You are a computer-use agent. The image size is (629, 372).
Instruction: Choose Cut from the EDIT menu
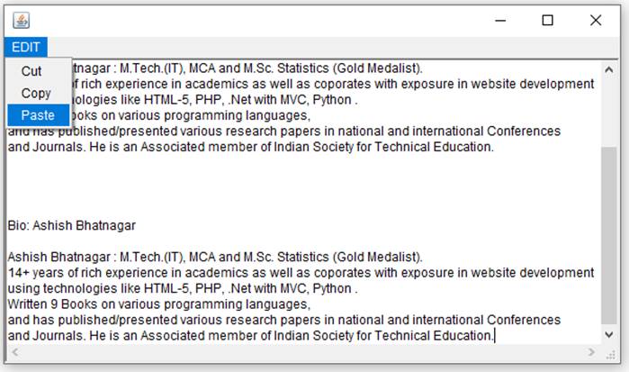pyautogui.click(x=31, y=71)
